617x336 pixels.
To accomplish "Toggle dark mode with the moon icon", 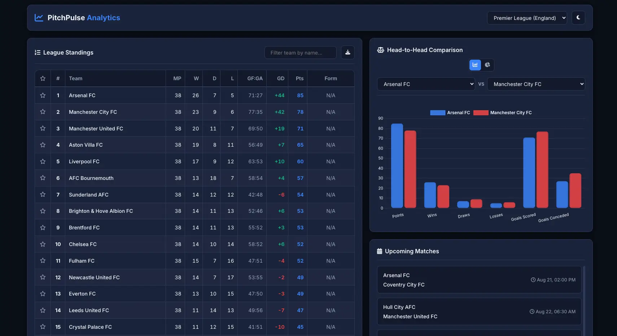I will 578,18.
